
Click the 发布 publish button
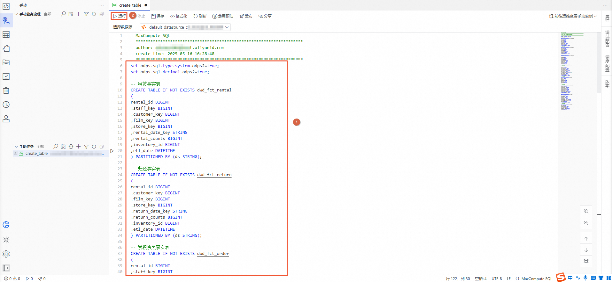point(246,16)
